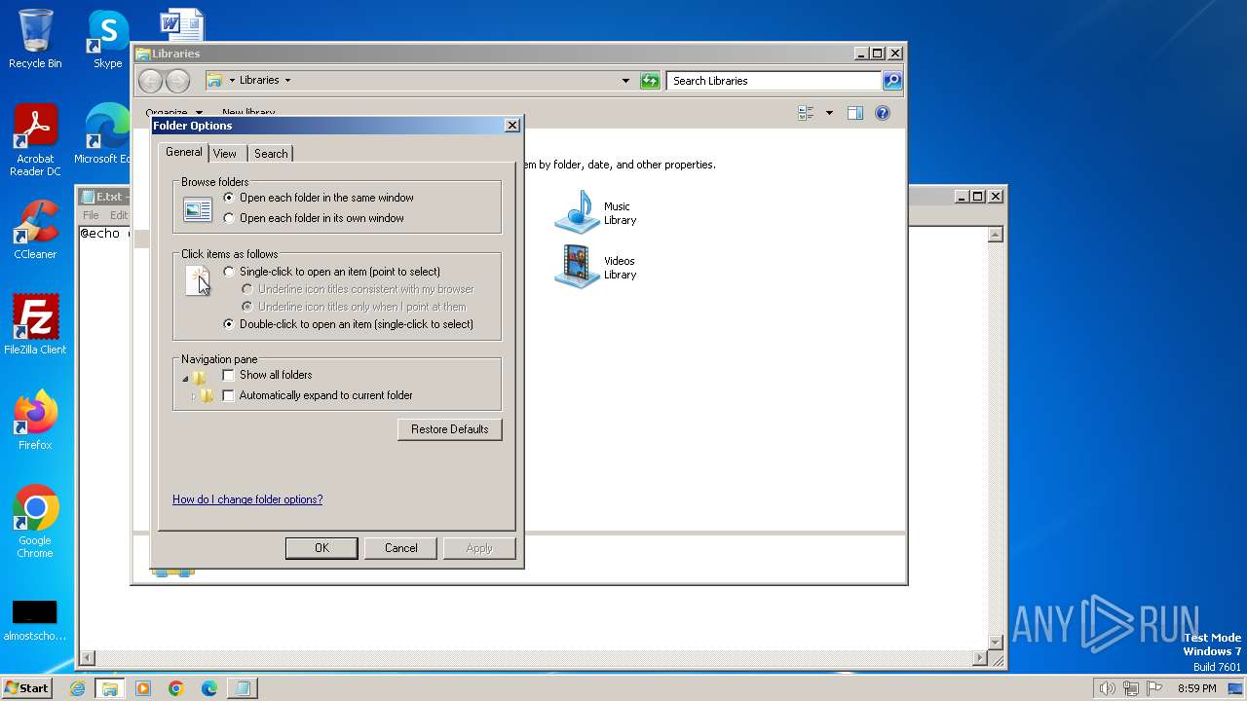Open the Organize dropdown menu

click(174, 113)
